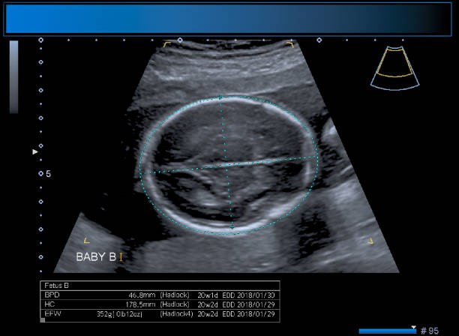The width and height of the screenshot is (459, 336).
Task: Click the top-left yellow ROI corner bracket
Action: pyautogui.click(x=166, y=44)
